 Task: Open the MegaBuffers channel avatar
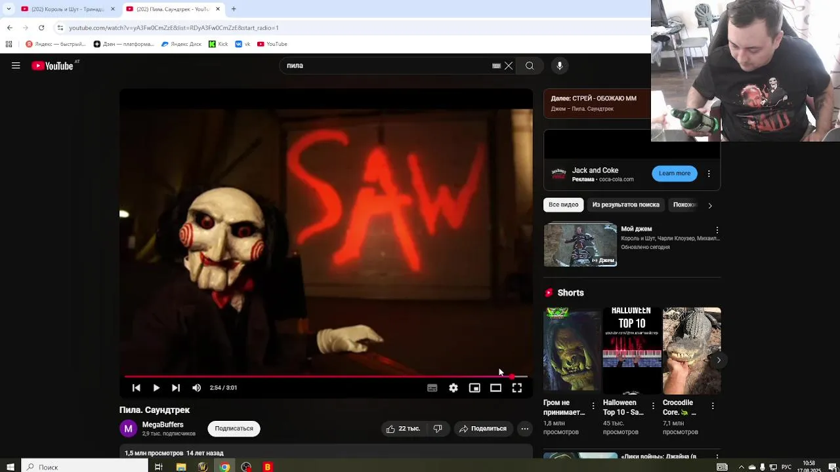click(x=128, y=429)
